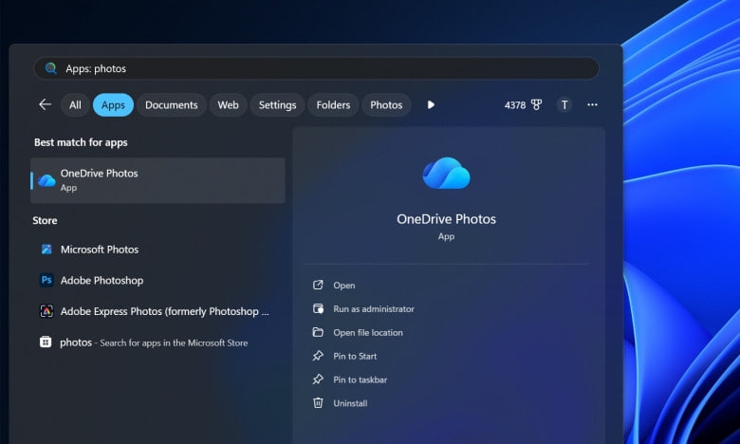Choose Open in the preview actions
Screen dimensions: 740x444
point(344,286)
